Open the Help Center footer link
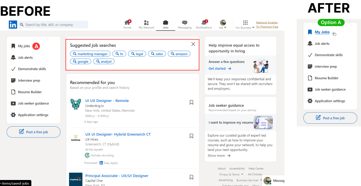Image resolution: width=361 pixels, height=186 pixels. click(256, 168)
